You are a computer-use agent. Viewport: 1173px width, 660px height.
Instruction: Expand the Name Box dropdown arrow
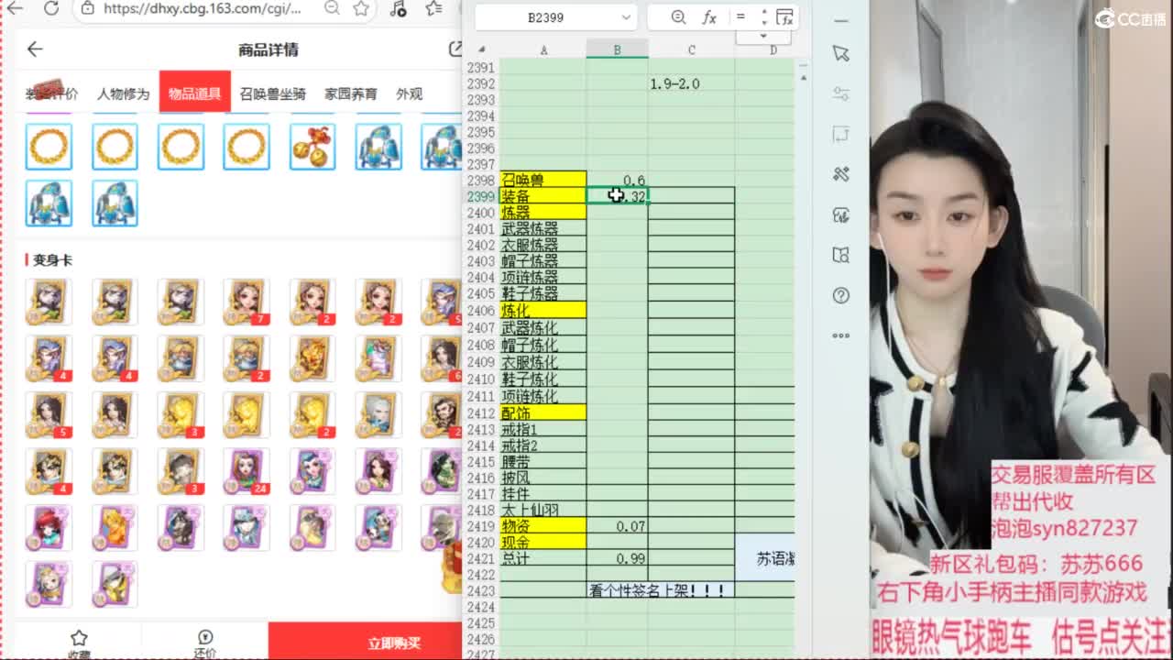tap(626, 17)
